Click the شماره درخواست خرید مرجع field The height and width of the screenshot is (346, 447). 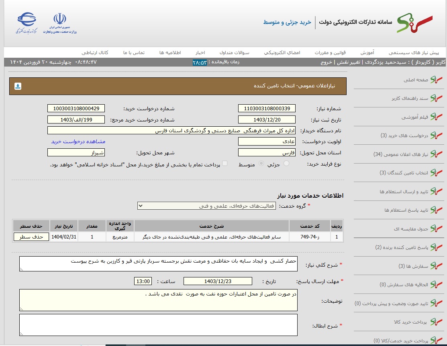(76, 119)
